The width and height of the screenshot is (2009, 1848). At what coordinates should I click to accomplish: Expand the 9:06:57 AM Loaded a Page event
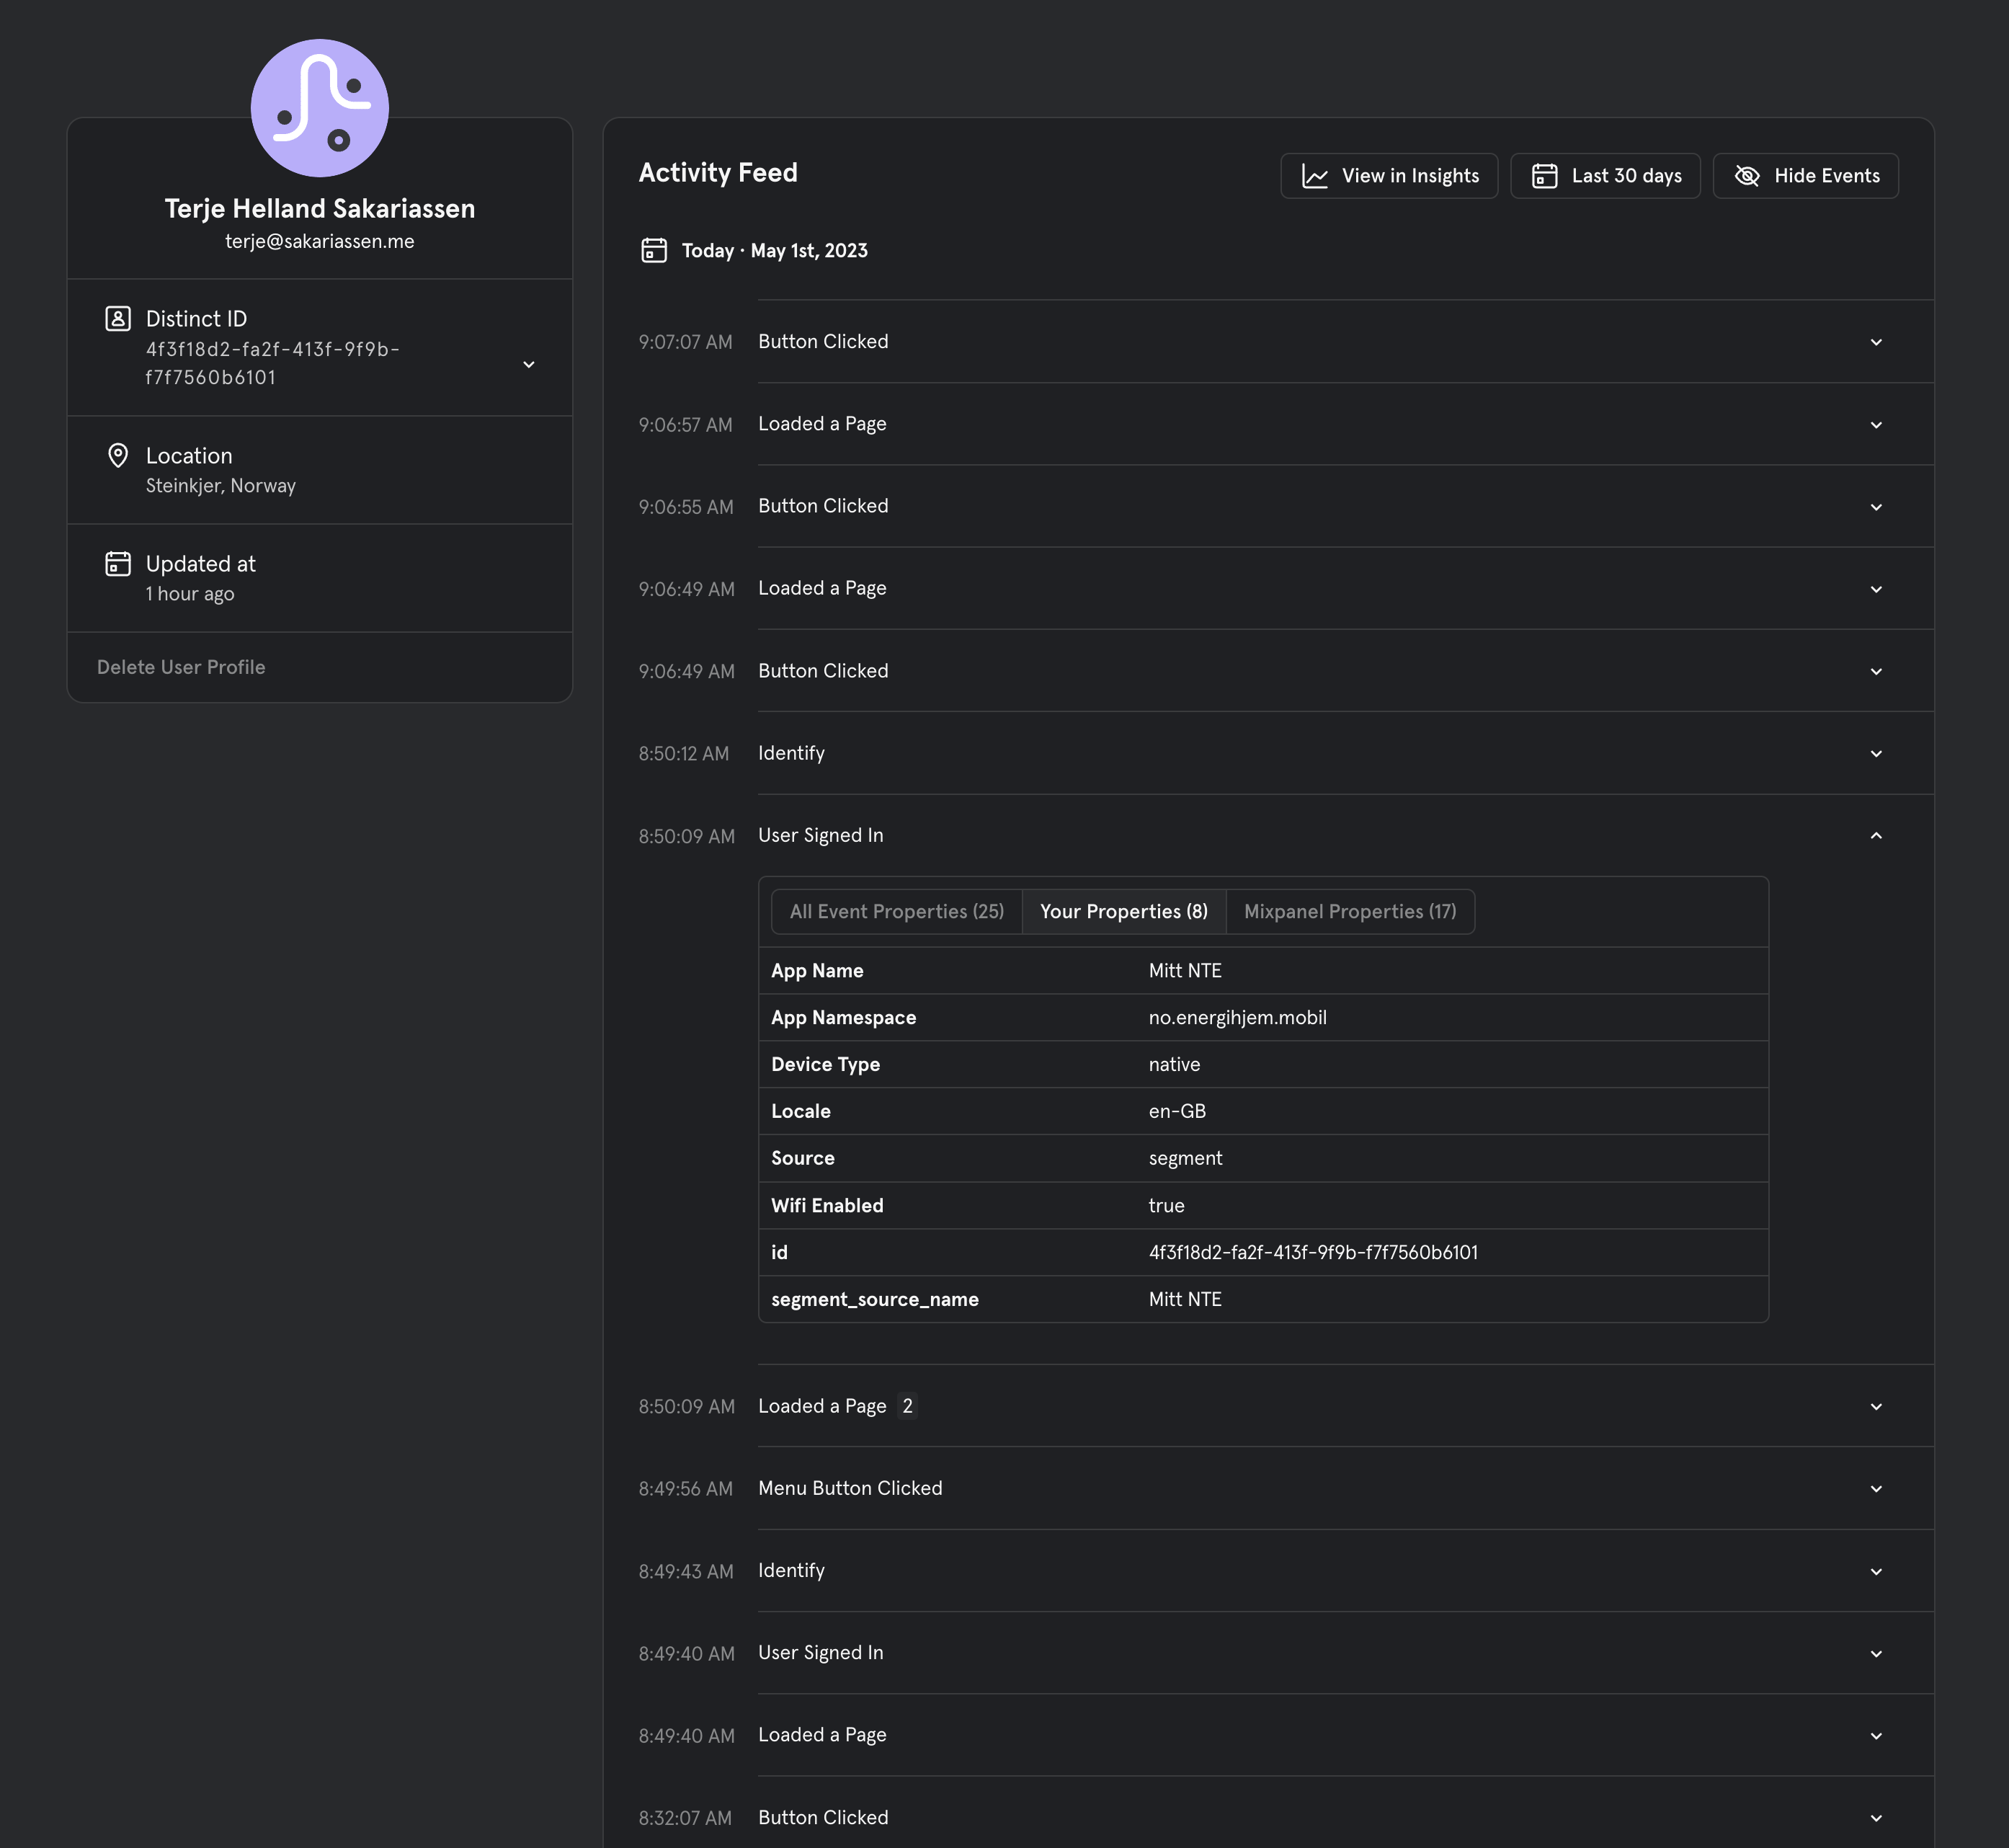[1876, 425]
